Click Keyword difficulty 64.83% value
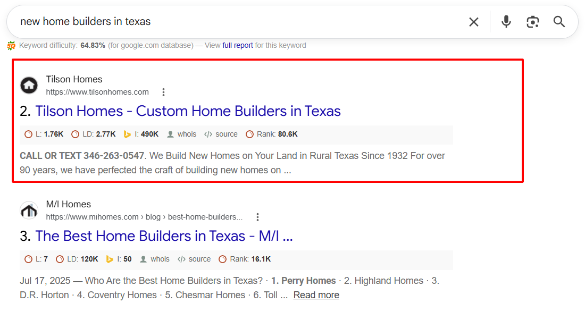This screenshot has width=585, height=311. pos(93,46)
